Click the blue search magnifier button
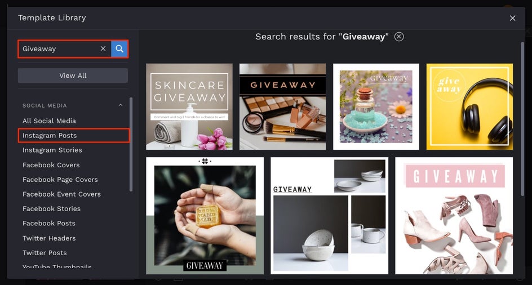 point(119,49)
